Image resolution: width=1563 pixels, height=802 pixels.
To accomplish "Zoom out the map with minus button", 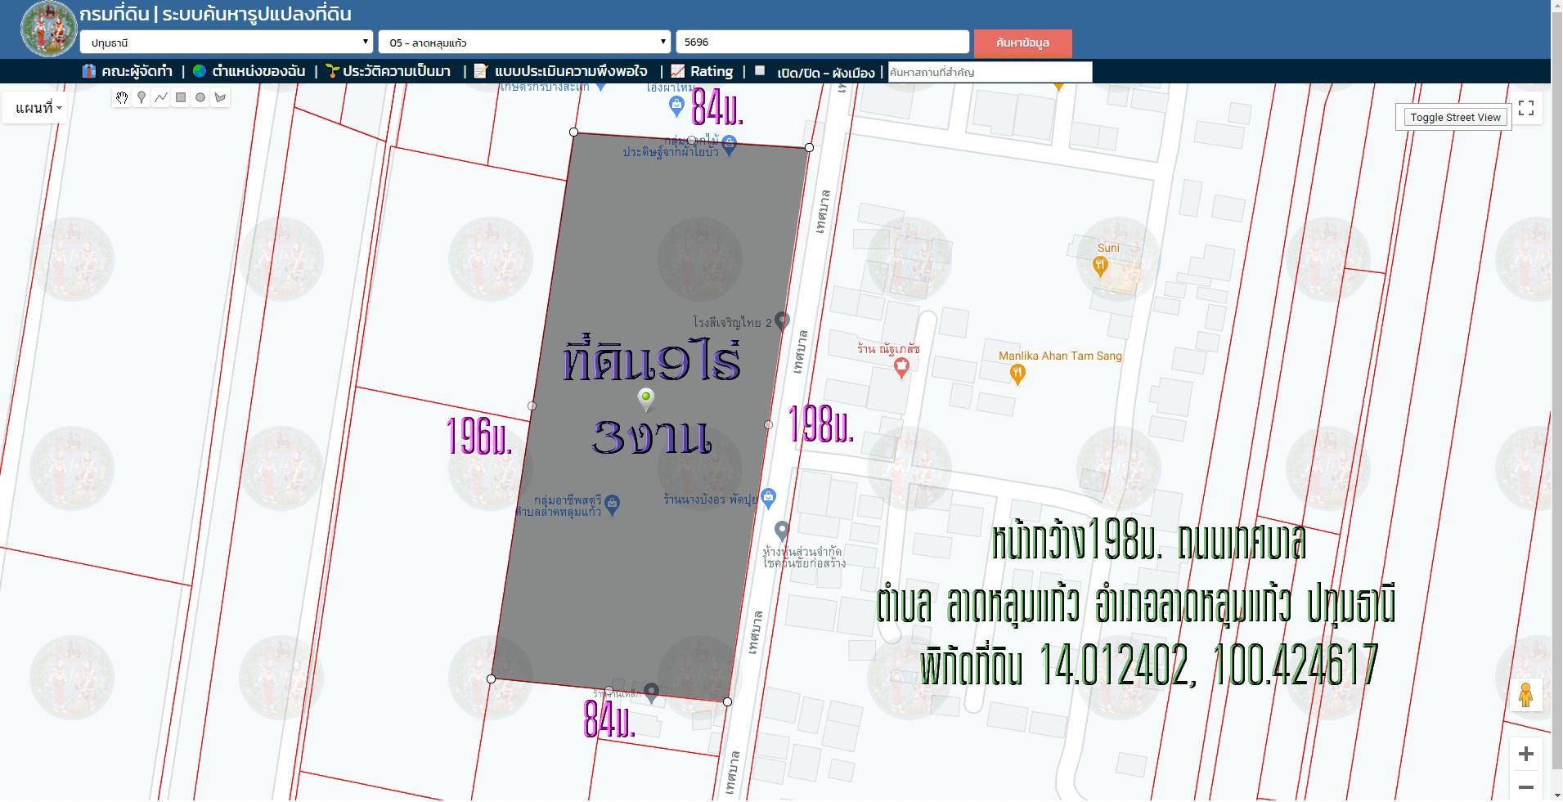I will [1525, 786].
